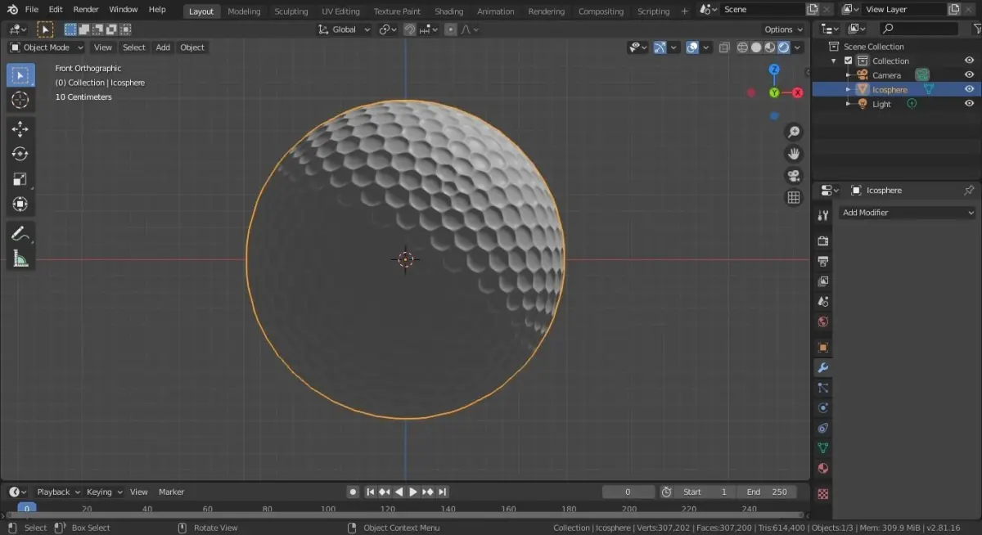
Task: Click the pan view hand icon
Action: point(793,154)
